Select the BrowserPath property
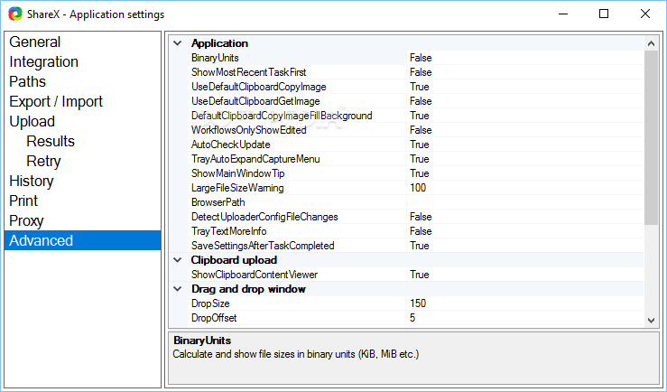This screenshot has width=667, height=392. coord(218,202)
